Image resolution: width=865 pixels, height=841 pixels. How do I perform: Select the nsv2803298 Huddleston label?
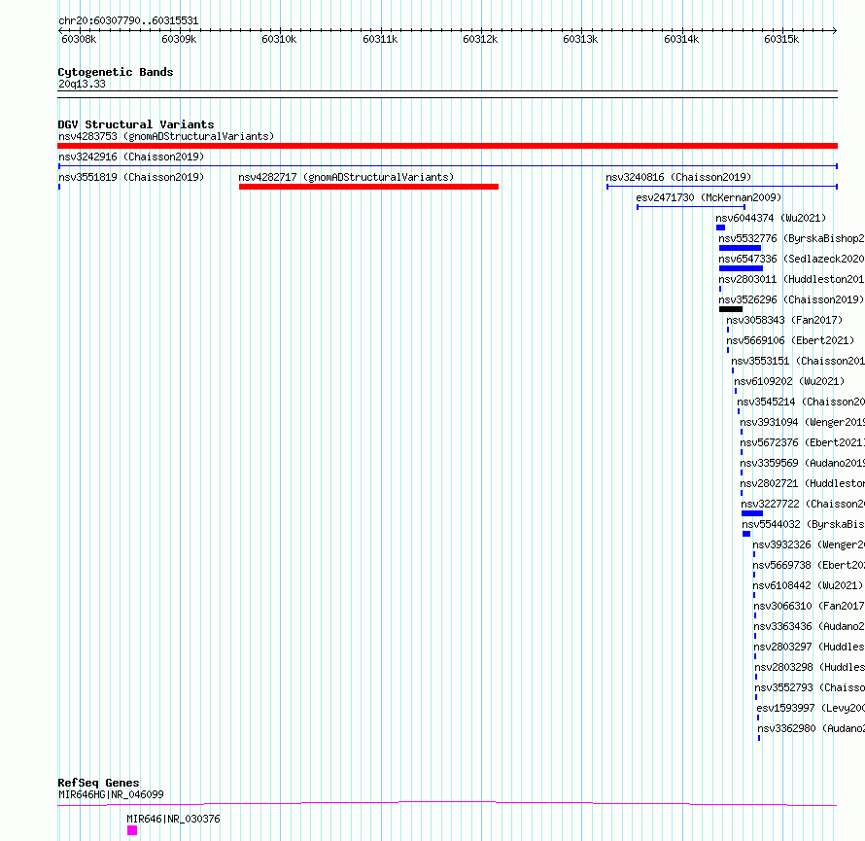810,667
